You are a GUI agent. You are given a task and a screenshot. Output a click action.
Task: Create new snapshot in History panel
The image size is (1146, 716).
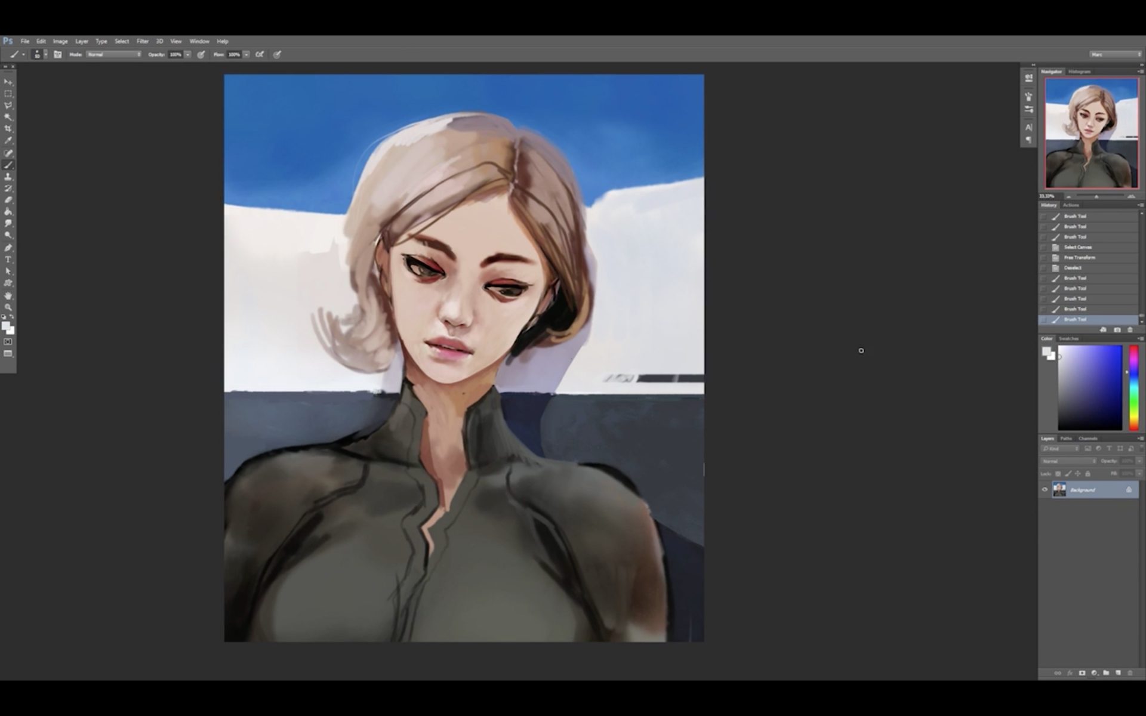tap(1117, 329)
